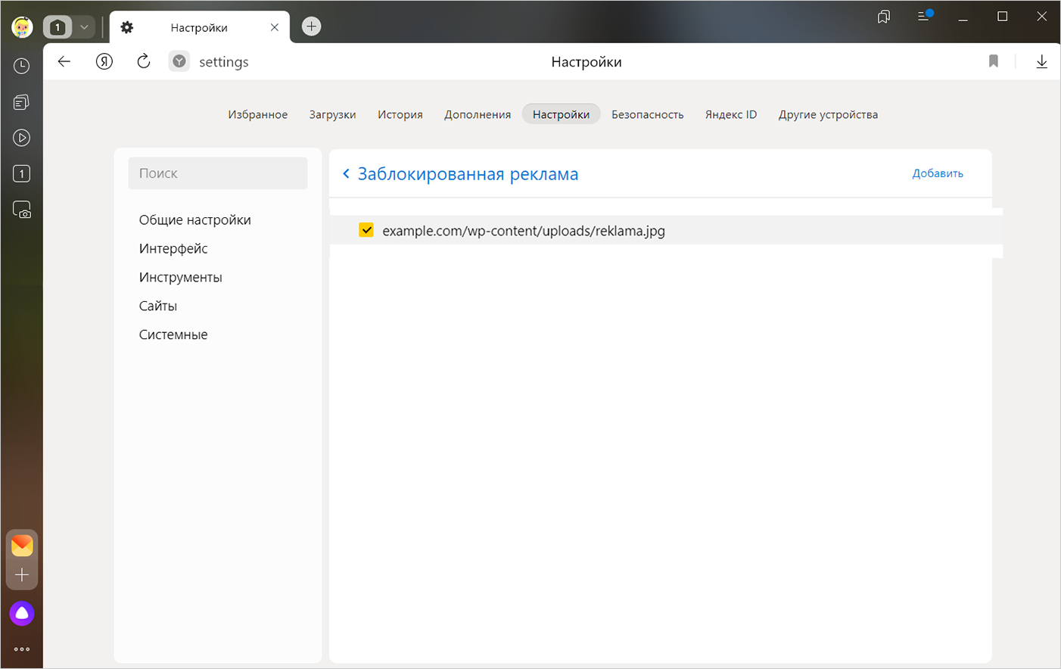
Task: Switch to Избранное section
Action: 258,114
